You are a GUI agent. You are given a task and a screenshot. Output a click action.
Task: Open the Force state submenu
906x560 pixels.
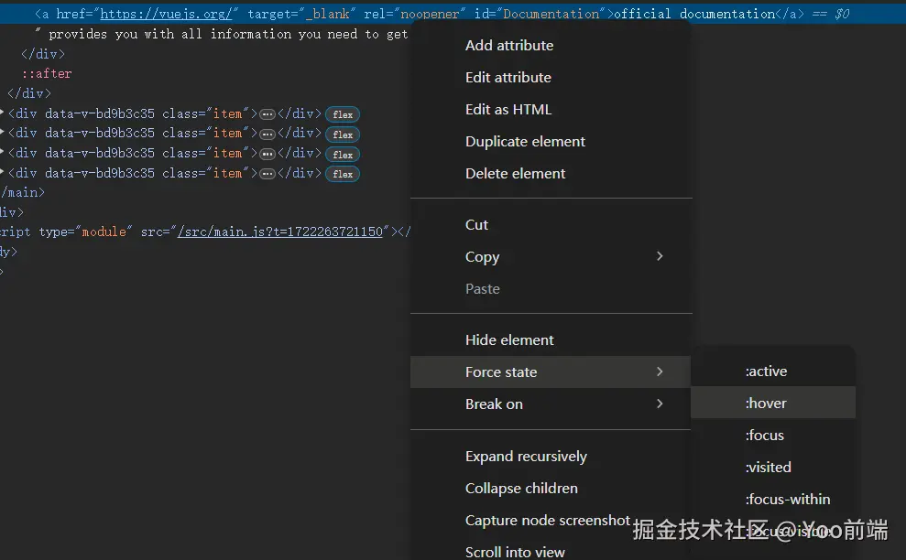pyautogui.click(x=551, y=372)
